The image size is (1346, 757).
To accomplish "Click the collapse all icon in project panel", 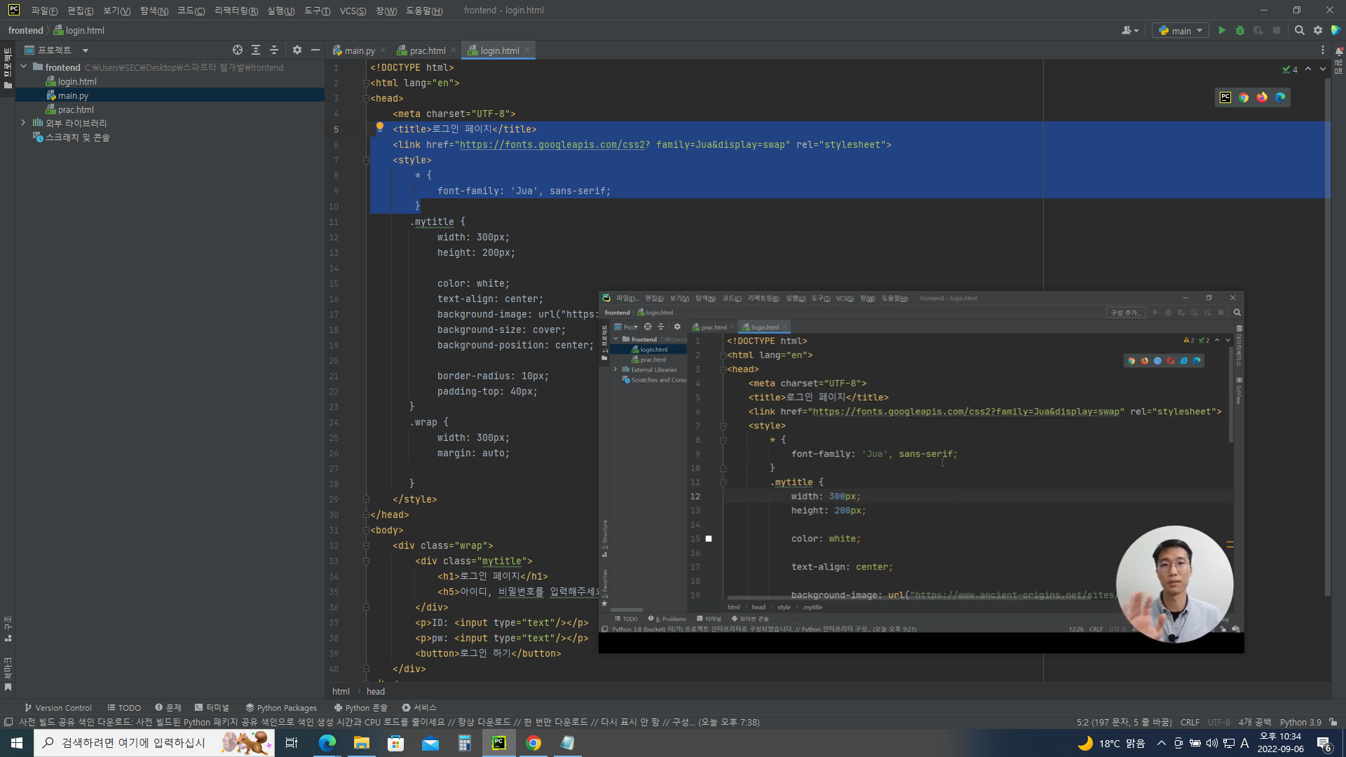I will [274, 50].
